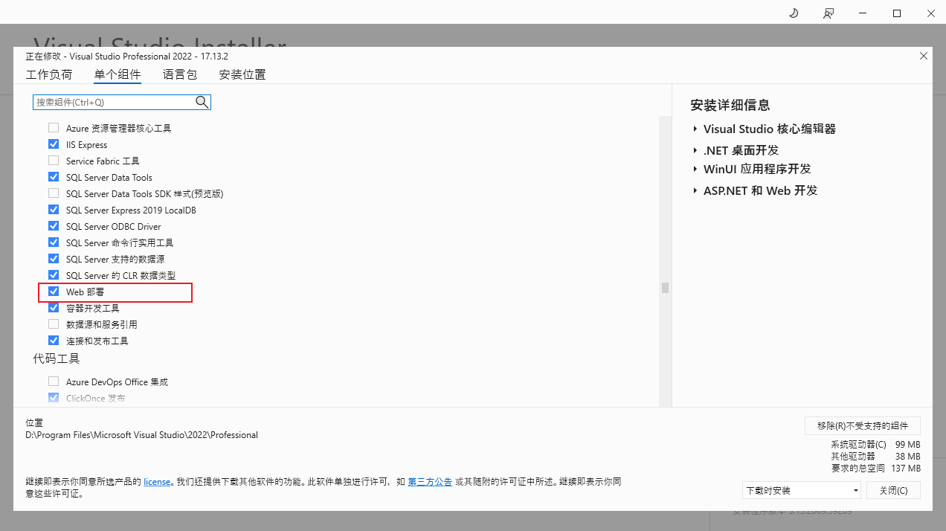The height and width of the screenshot is (531, 946).
Task: Check Azure 资源管理器核心工具 checkbox
Action: click(54, 128)
